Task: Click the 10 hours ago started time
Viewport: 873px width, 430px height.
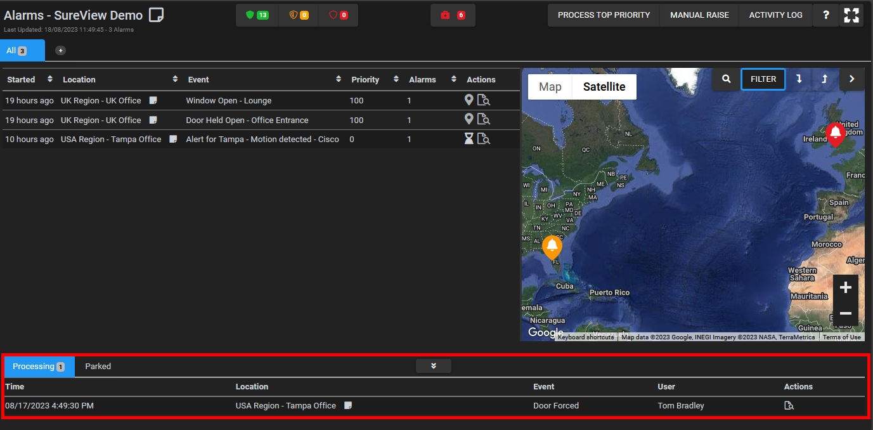Action: [29, 139]
